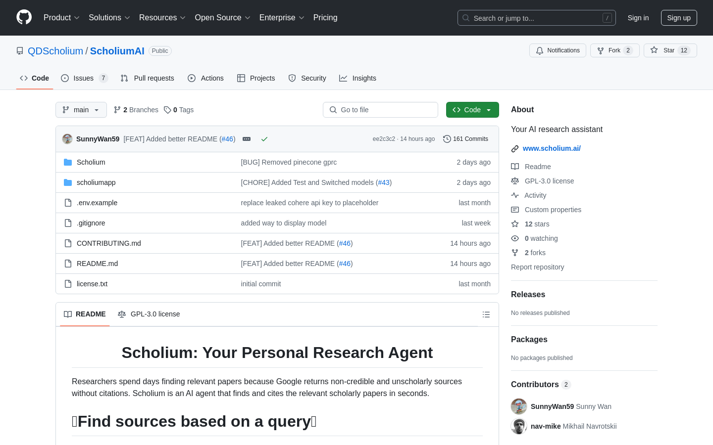Click the file icon for license.txt
This screenshot has height=445, width=713.
click(x=68, y=284)
